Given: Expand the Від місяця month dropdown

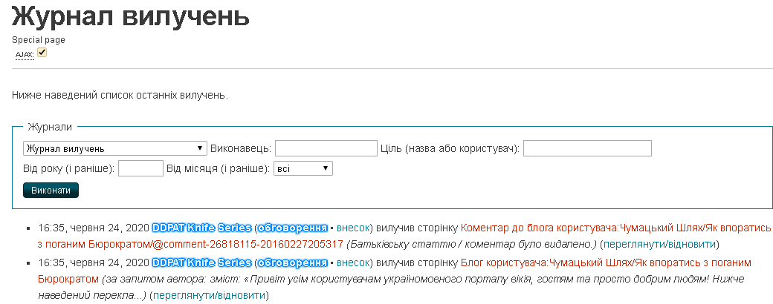Looking at the screenshot, I should click(303, 168).
